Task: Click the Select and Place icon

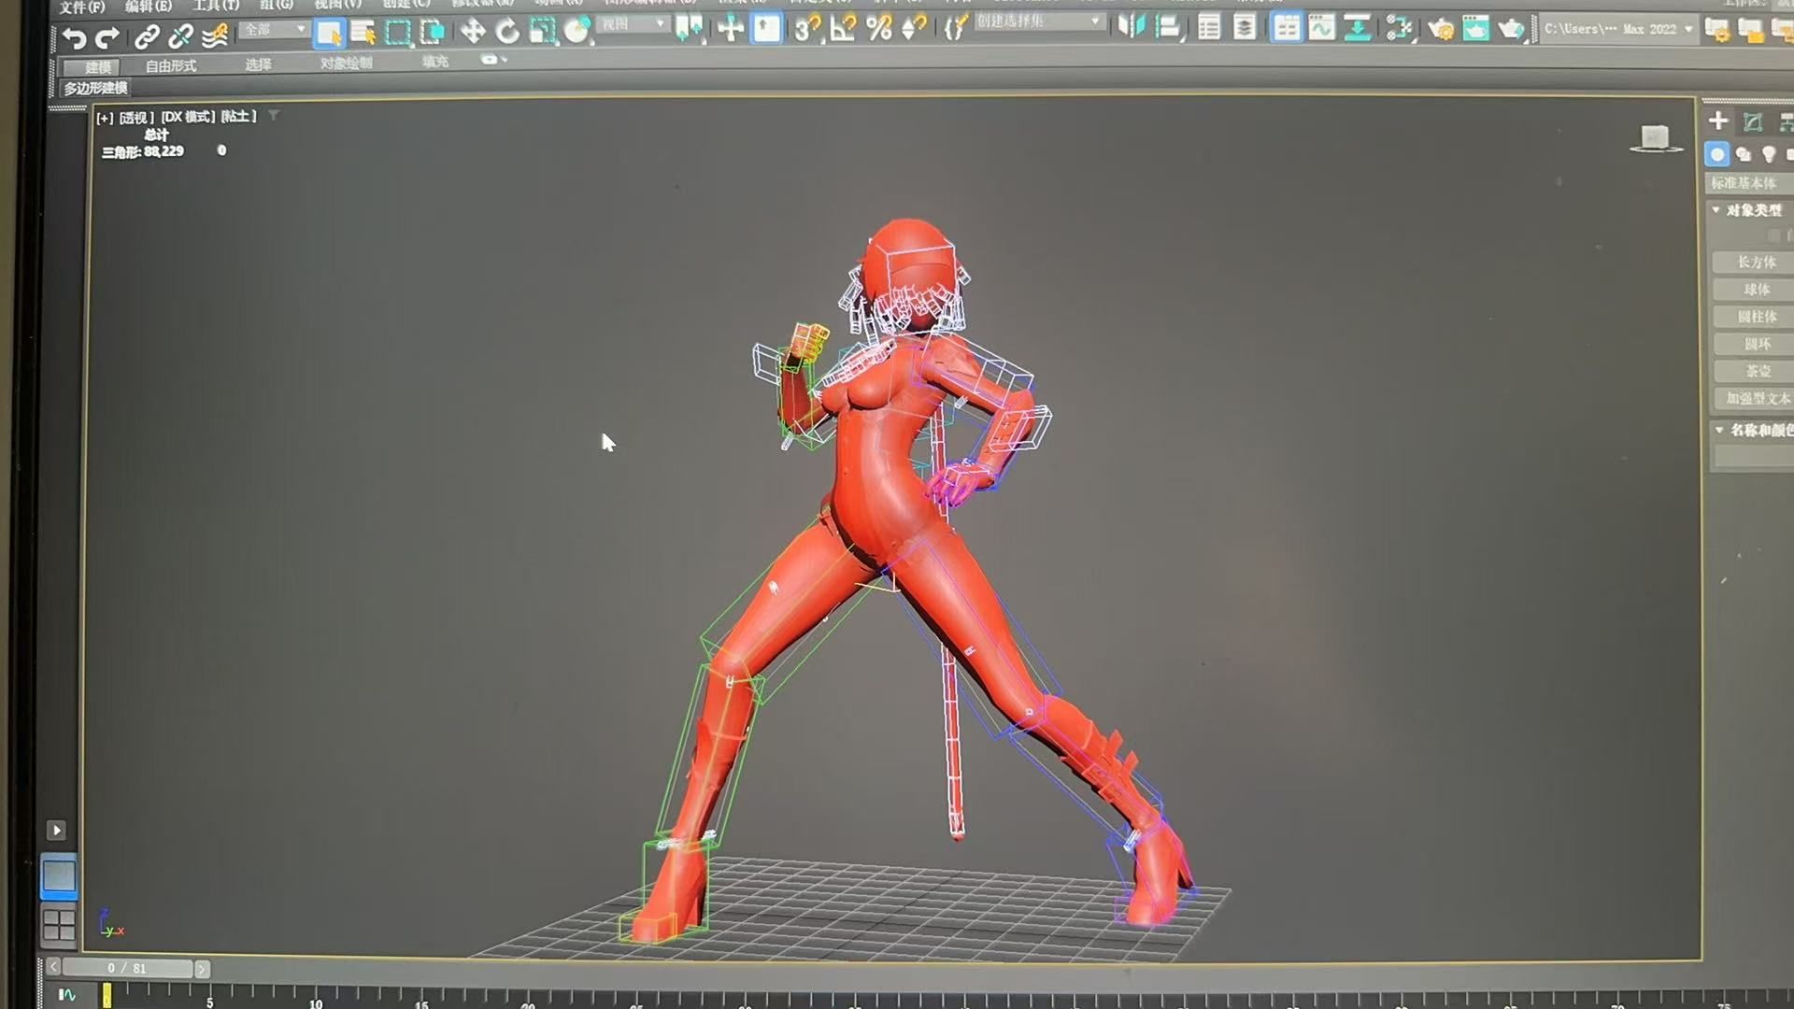Action: tap(577, 31)
